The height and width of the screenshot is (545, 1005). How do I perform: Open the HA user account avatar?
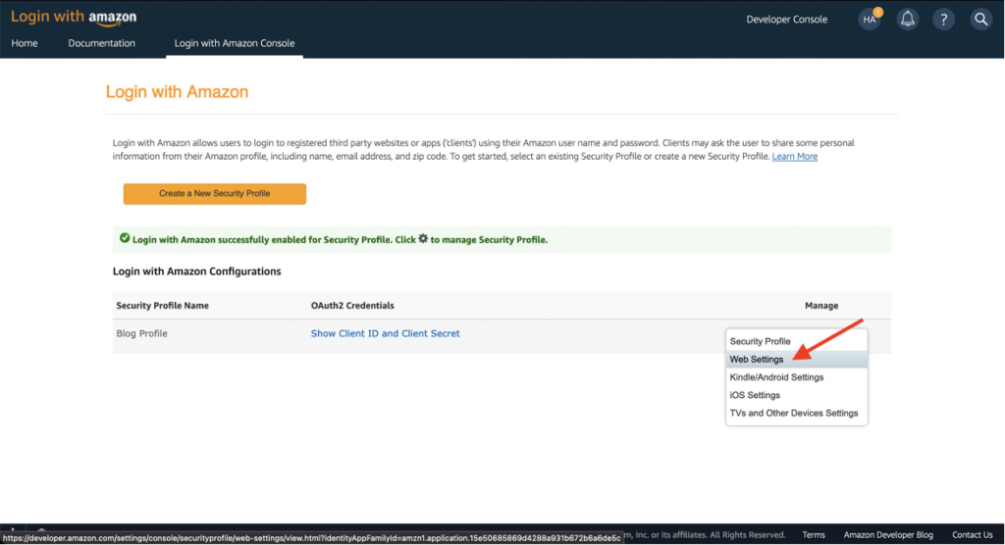pyautogui.click(x=870, y=20)
